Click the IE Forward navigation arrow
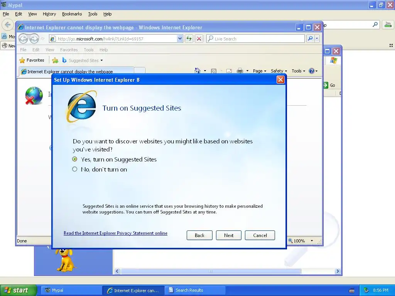This screenshot has width=395, height=296. point(34,39)
